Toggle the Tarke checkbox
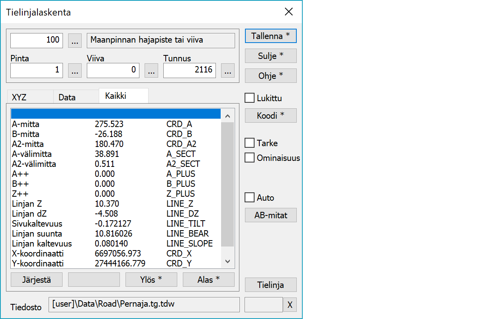The width and height of the screenshot is (478, 319). click(x=250, y=143)
